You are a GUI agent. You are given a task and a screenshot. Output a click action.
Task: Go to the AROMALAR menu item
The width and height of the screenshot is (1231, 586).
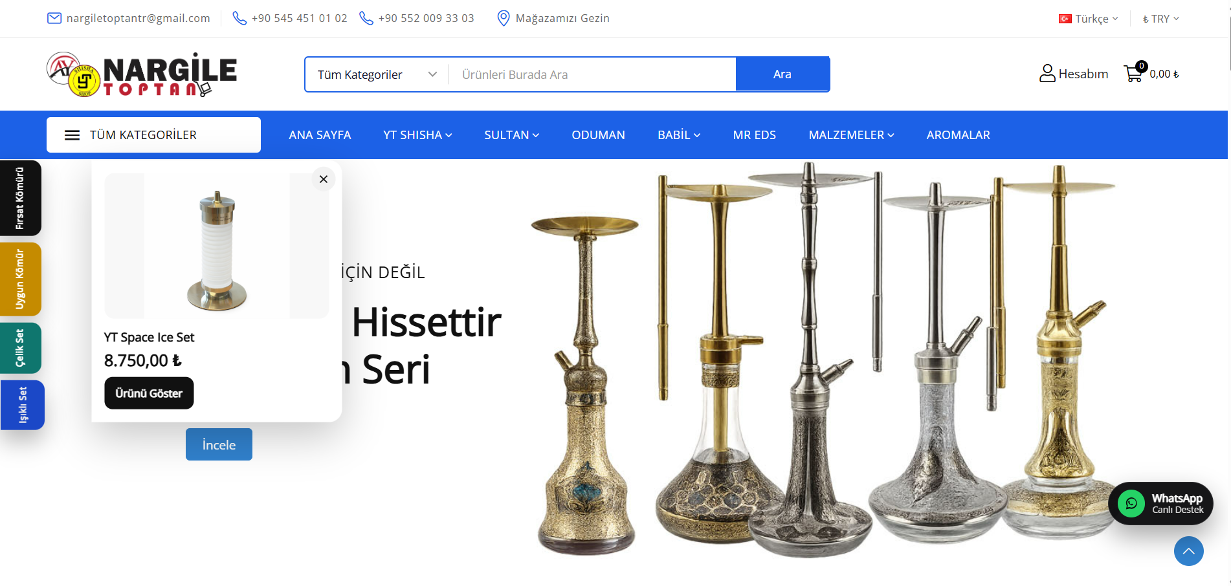pos(958,135)
